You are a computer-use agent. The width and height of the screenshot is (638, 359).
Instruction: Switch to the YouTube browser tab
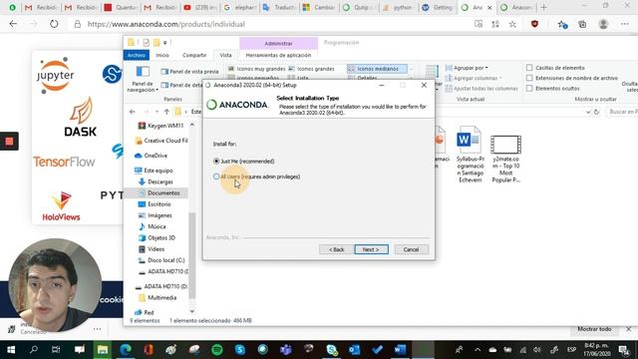pos(200,7)
